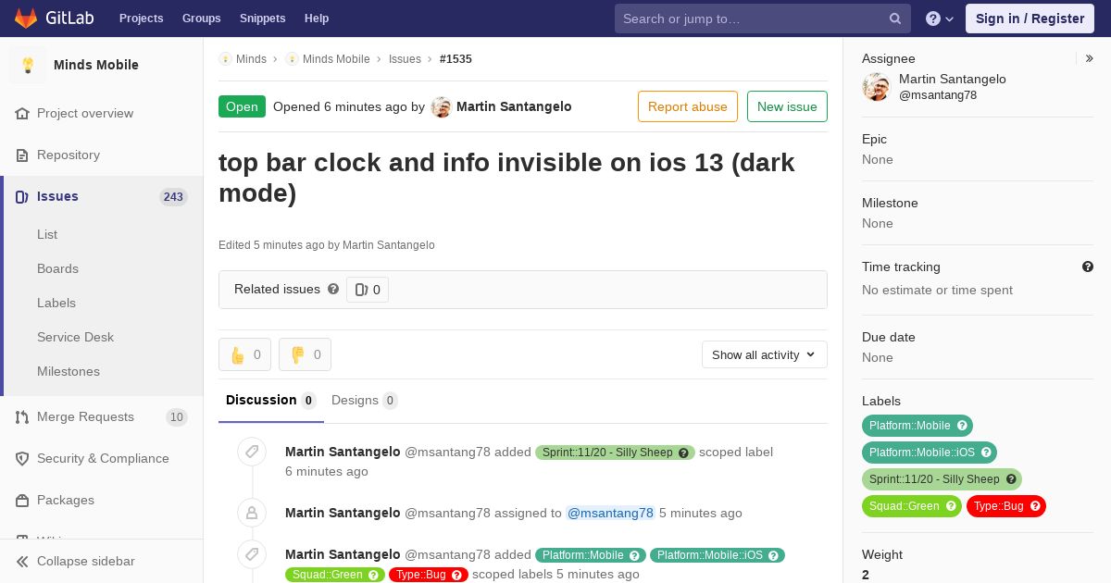Open Service Desk submenu item

click(x=75, y=337)
